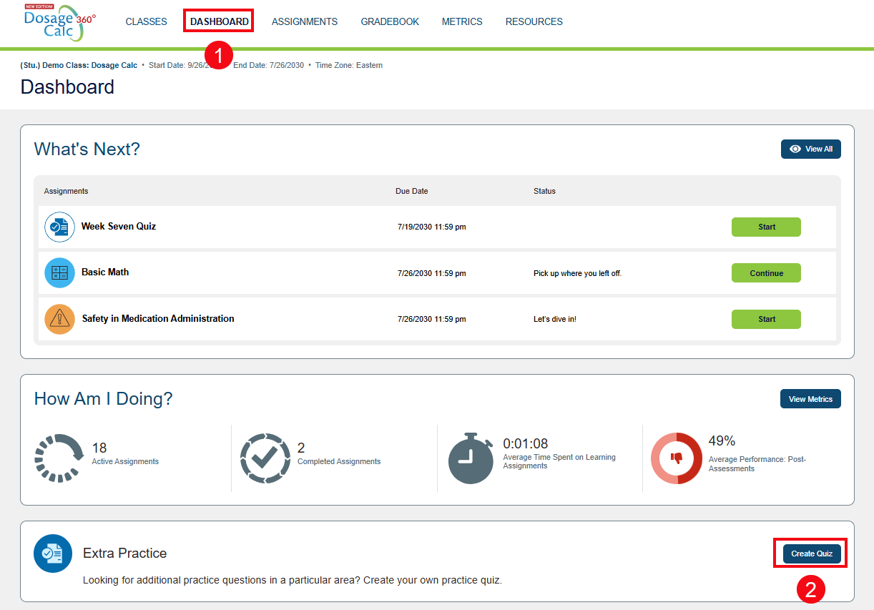Click the Create Quiz button
The width and height of the screenshot is (874, 610).
pos(811,553)
